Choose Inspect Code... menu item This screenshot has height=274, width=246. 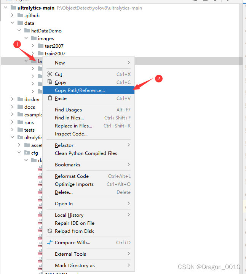point(89,134)
